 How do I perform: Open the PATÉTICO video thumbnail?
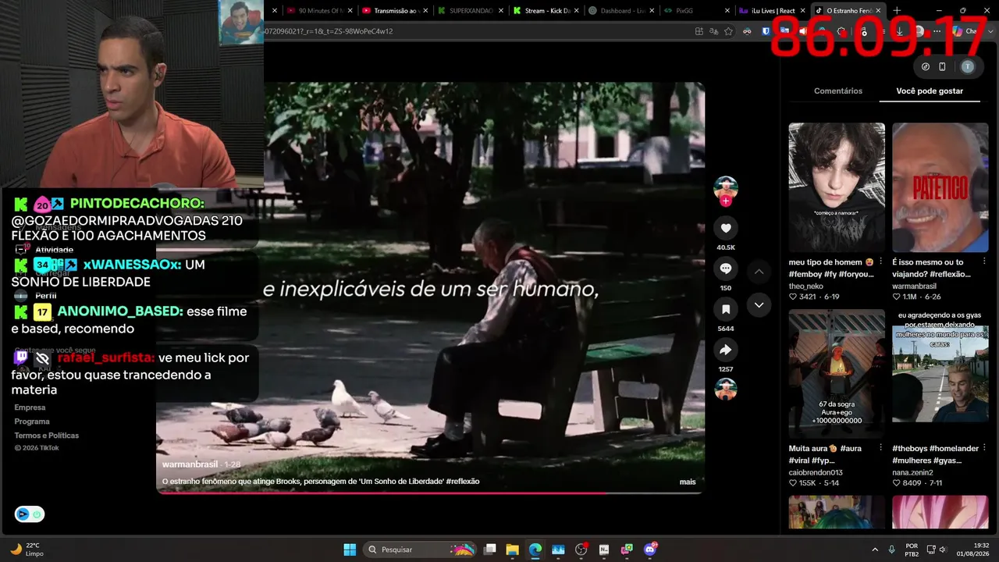940,187
